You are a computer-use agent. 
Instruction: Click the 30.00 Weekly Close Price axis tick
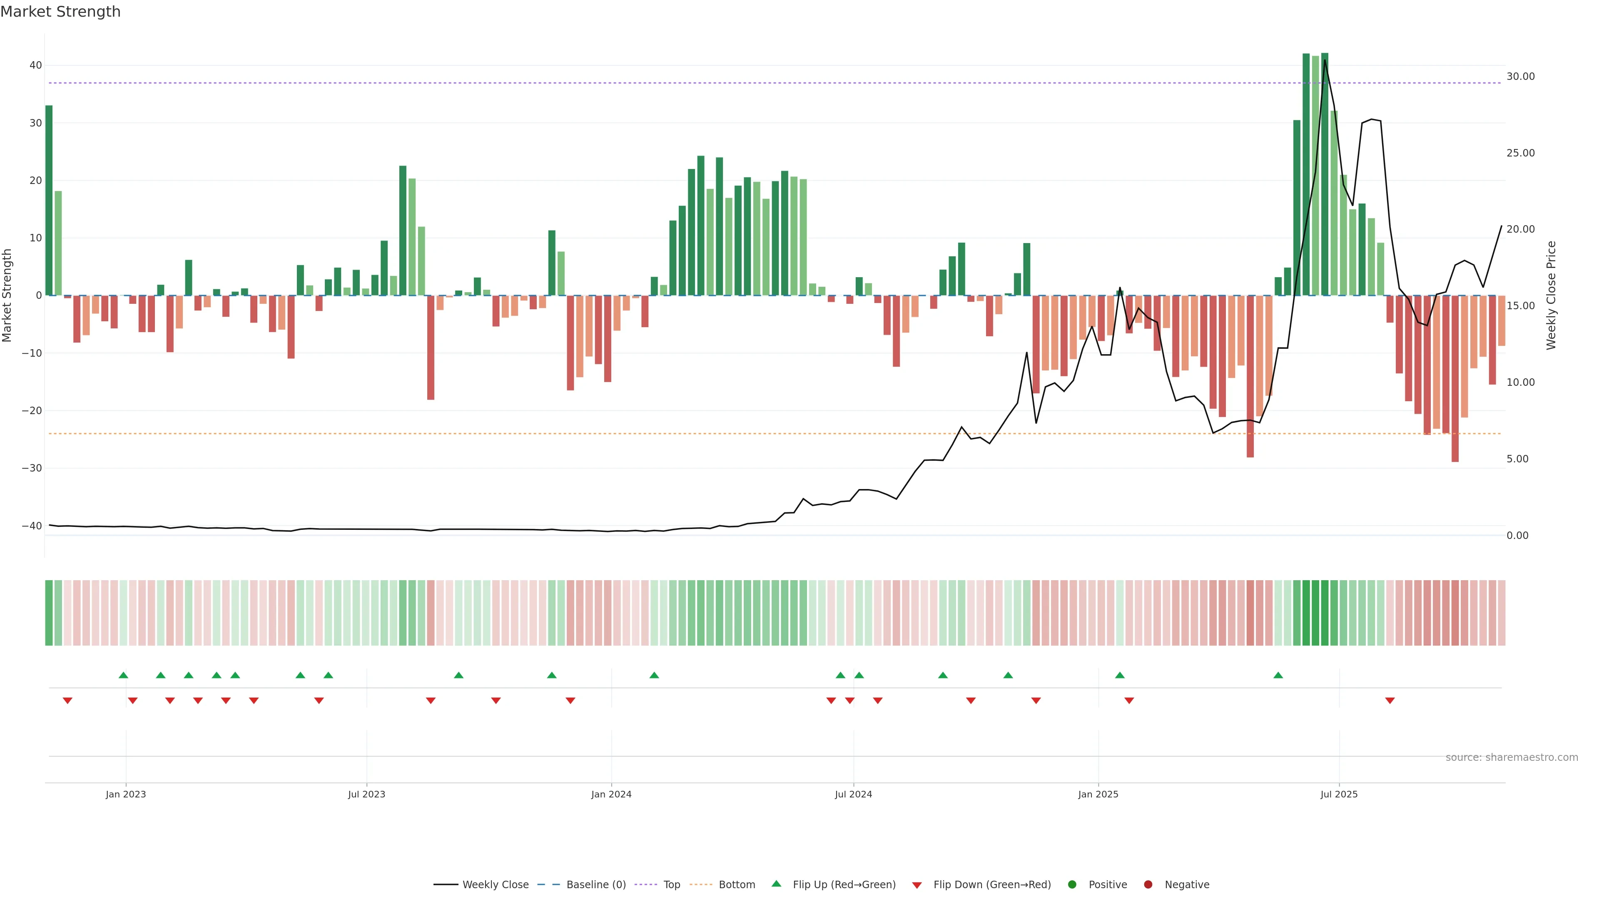pos(1520,76)
